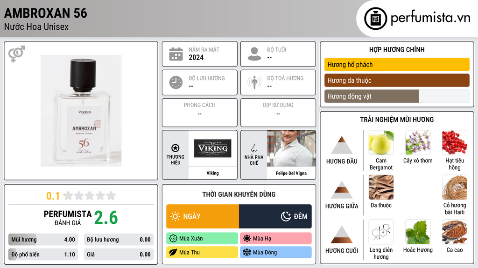
Task: Click the Mùi hương 4.00 score bar
Action: 43,240
